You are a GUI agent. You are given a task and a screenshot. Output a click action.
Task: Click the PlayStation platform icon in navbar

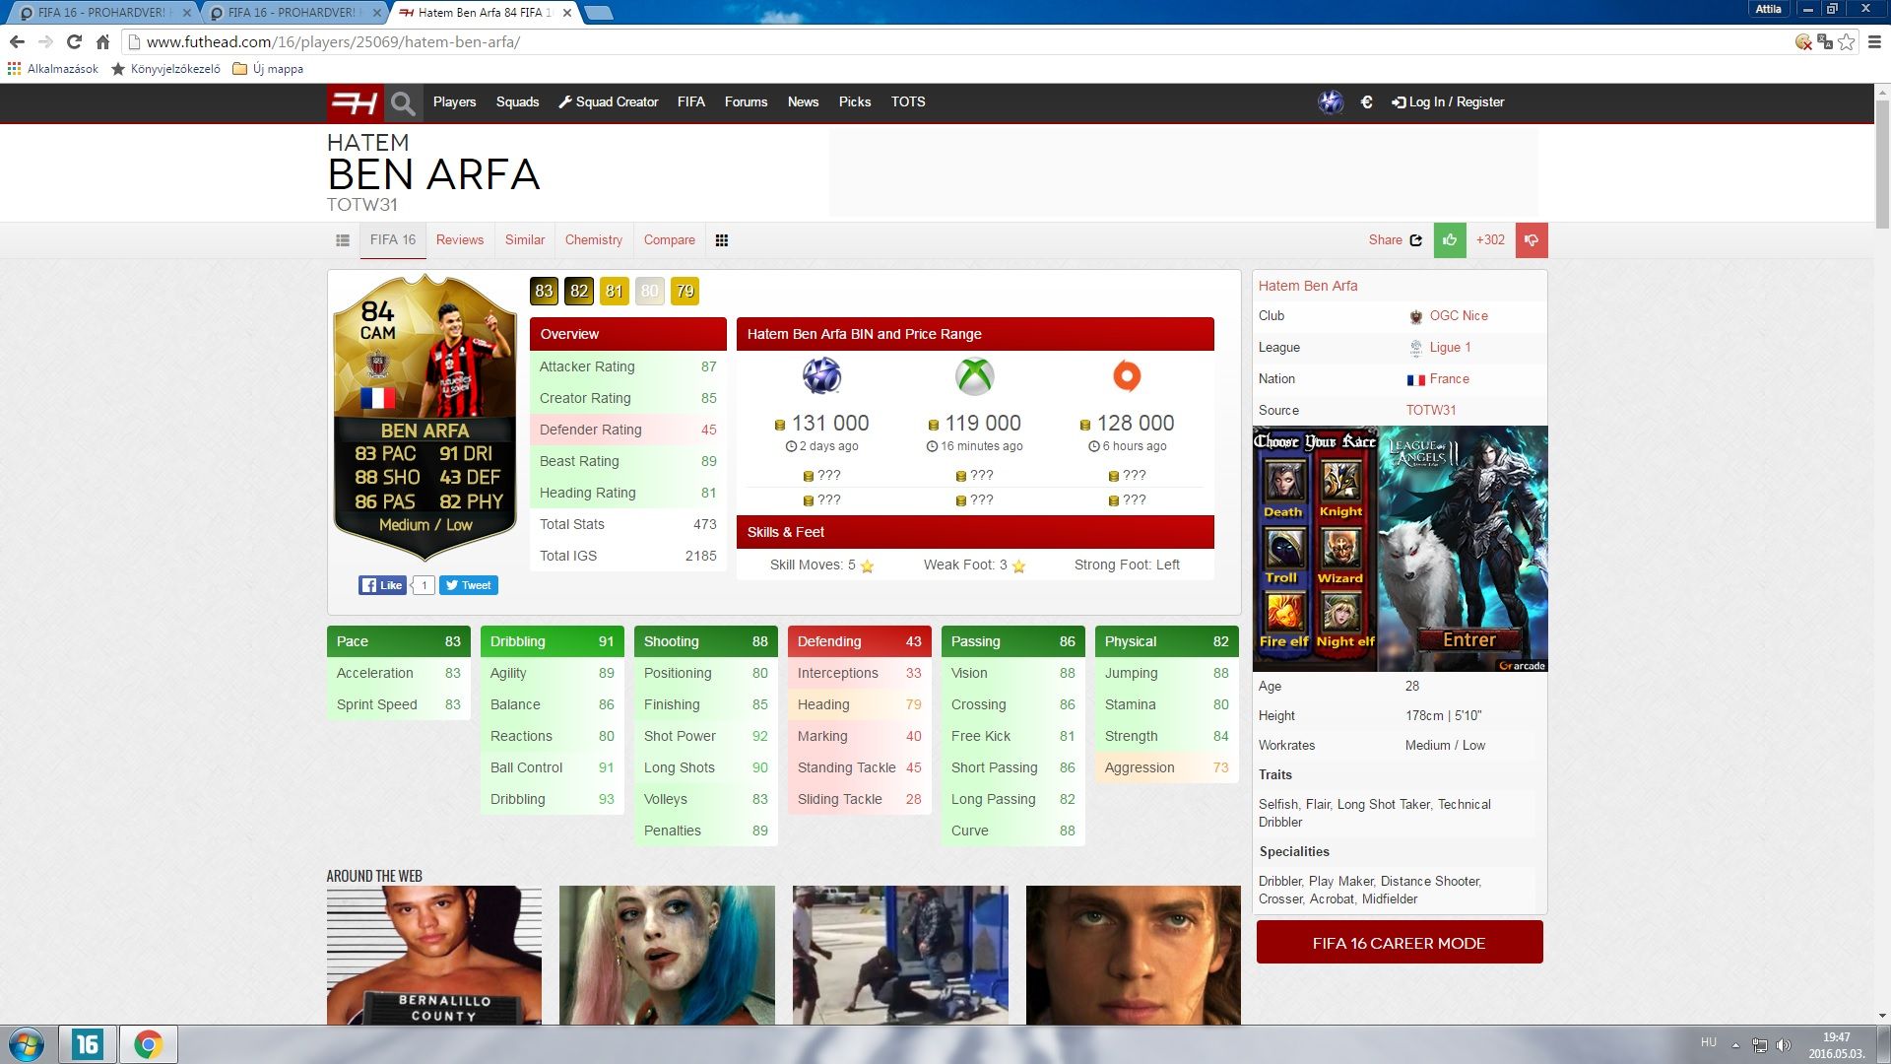(1331, 102)
